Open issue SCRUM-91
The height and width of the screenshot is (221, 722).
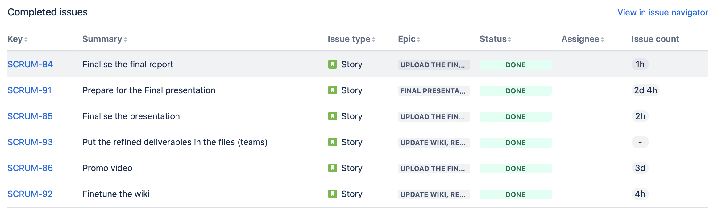(x=29, y=90)
